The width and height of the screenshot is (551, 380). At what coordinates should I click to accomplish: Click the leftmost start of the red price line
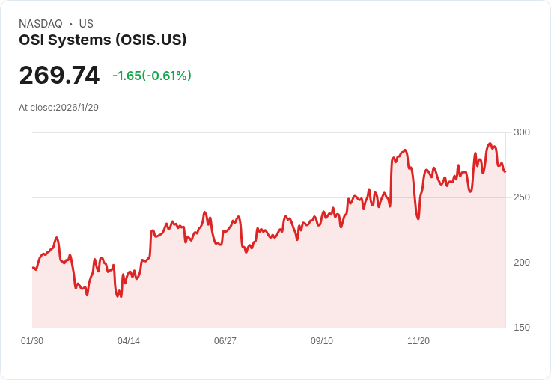tap(33, 267)
